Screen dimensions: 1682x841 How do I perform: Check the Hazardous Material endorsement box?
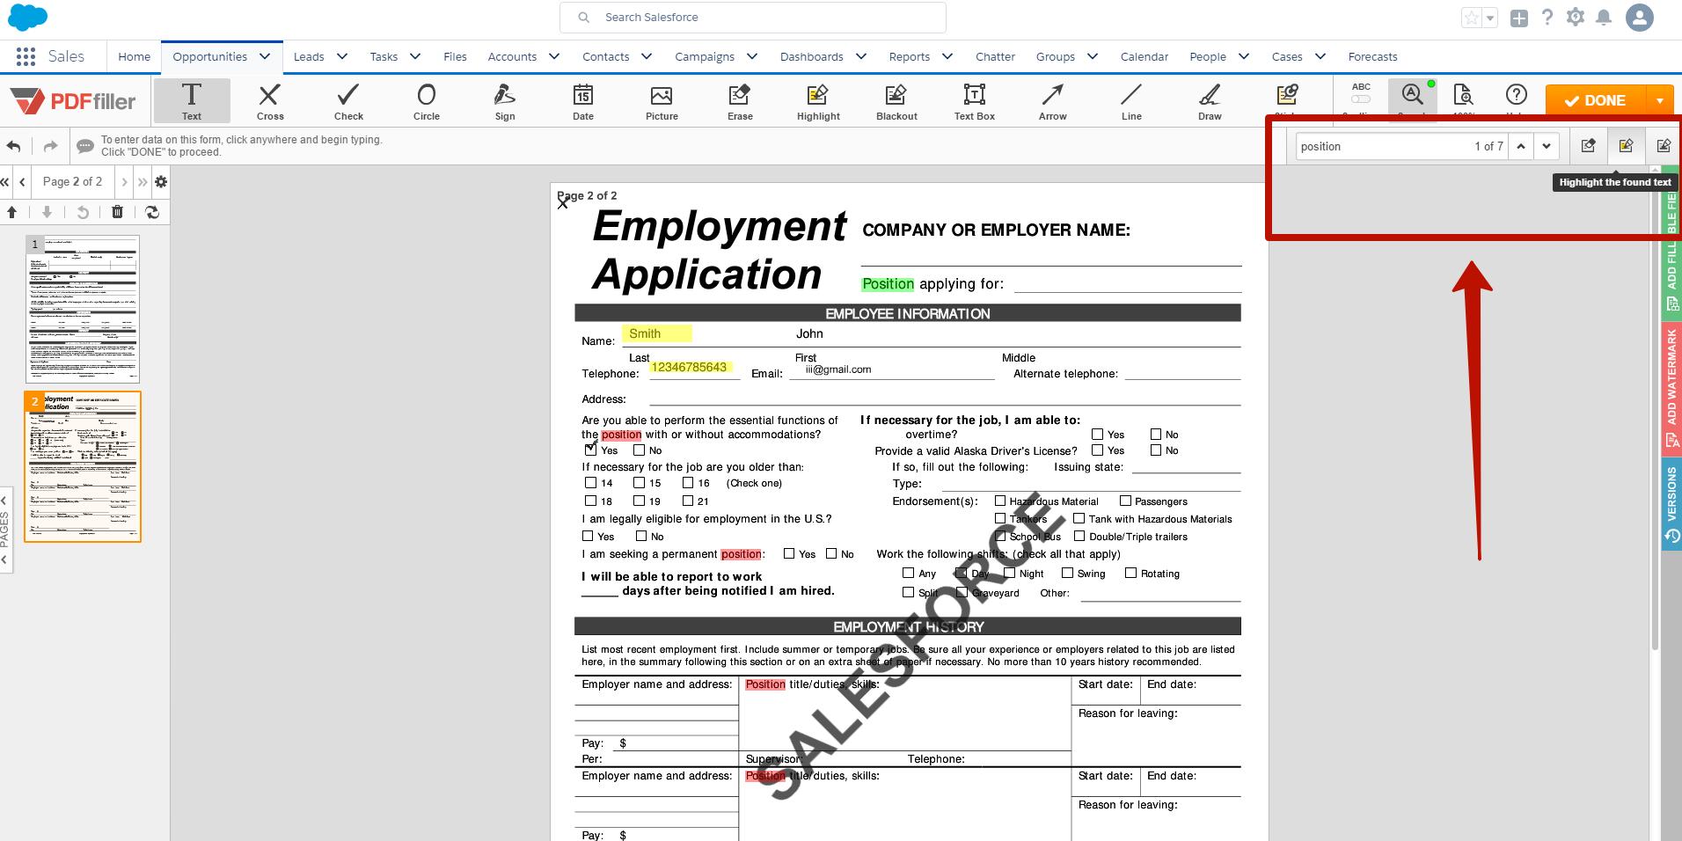coord(999,501)
